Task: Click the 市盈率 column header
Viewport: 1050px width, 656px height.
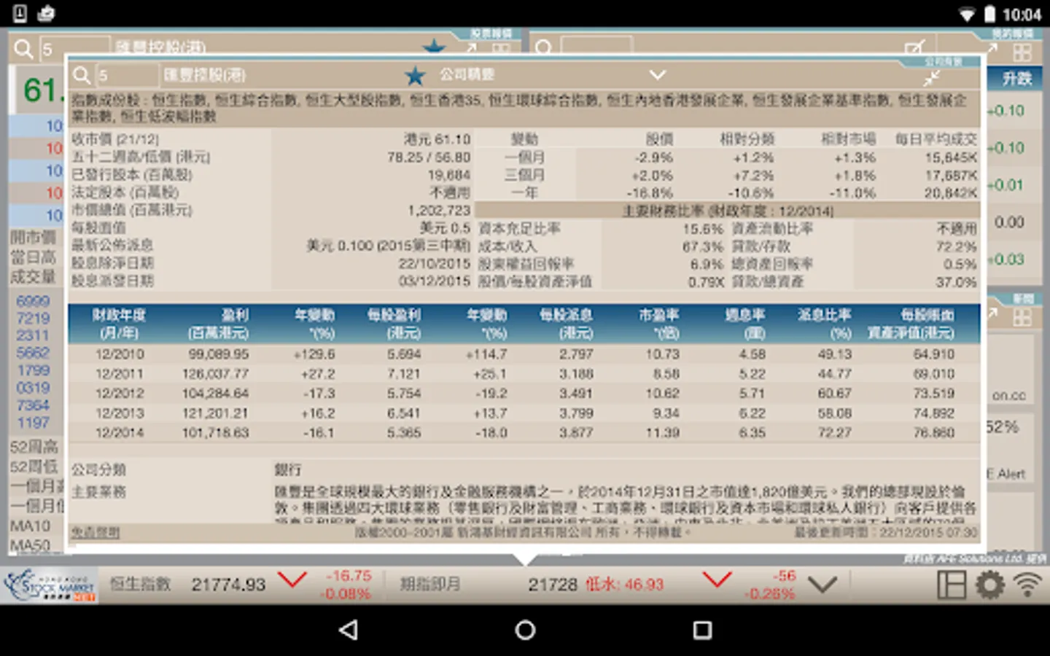Action: [x=659, y=324]
